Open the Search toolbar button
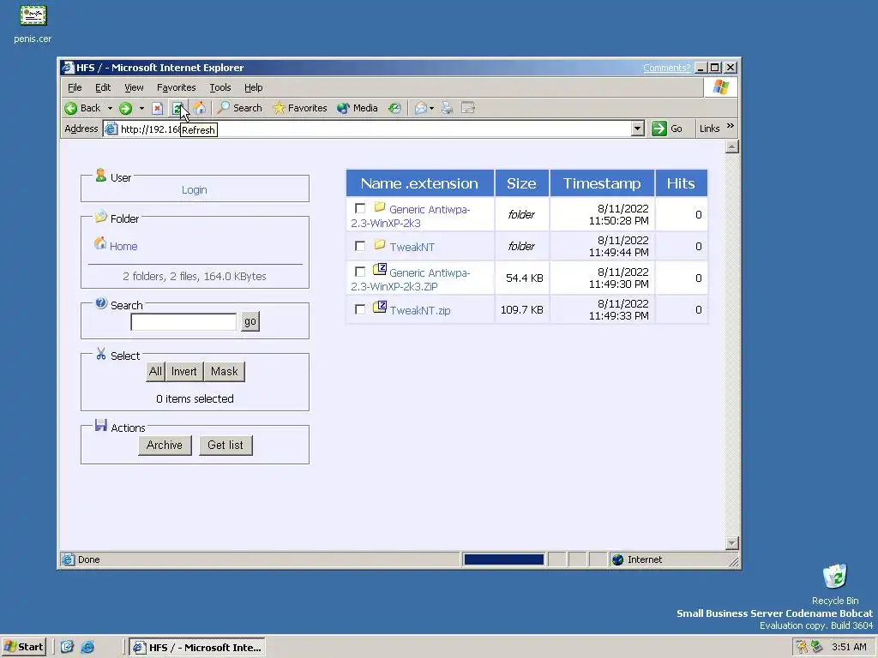Viewport: 878px width, 658px height. click(240, 108)
